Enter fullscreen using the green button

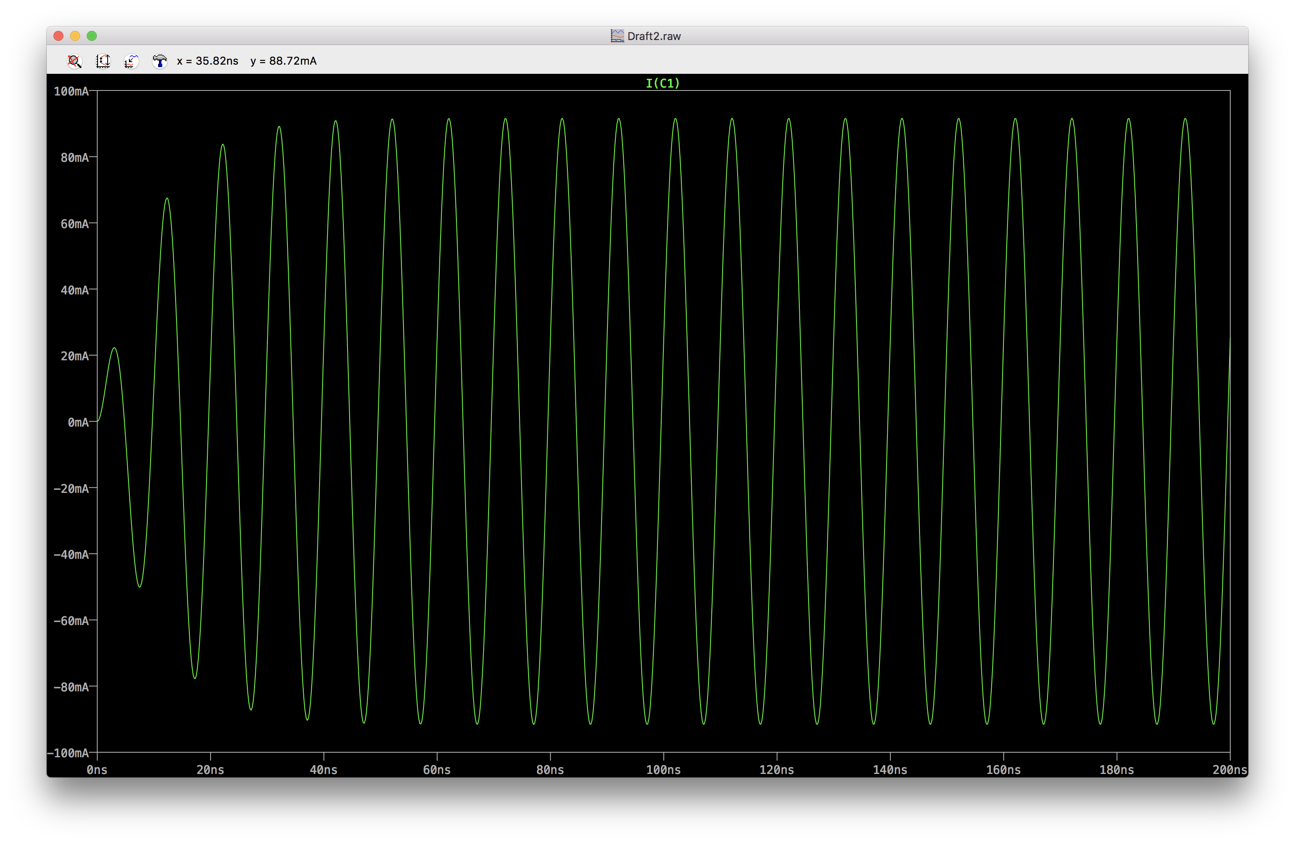pos(92,36)
